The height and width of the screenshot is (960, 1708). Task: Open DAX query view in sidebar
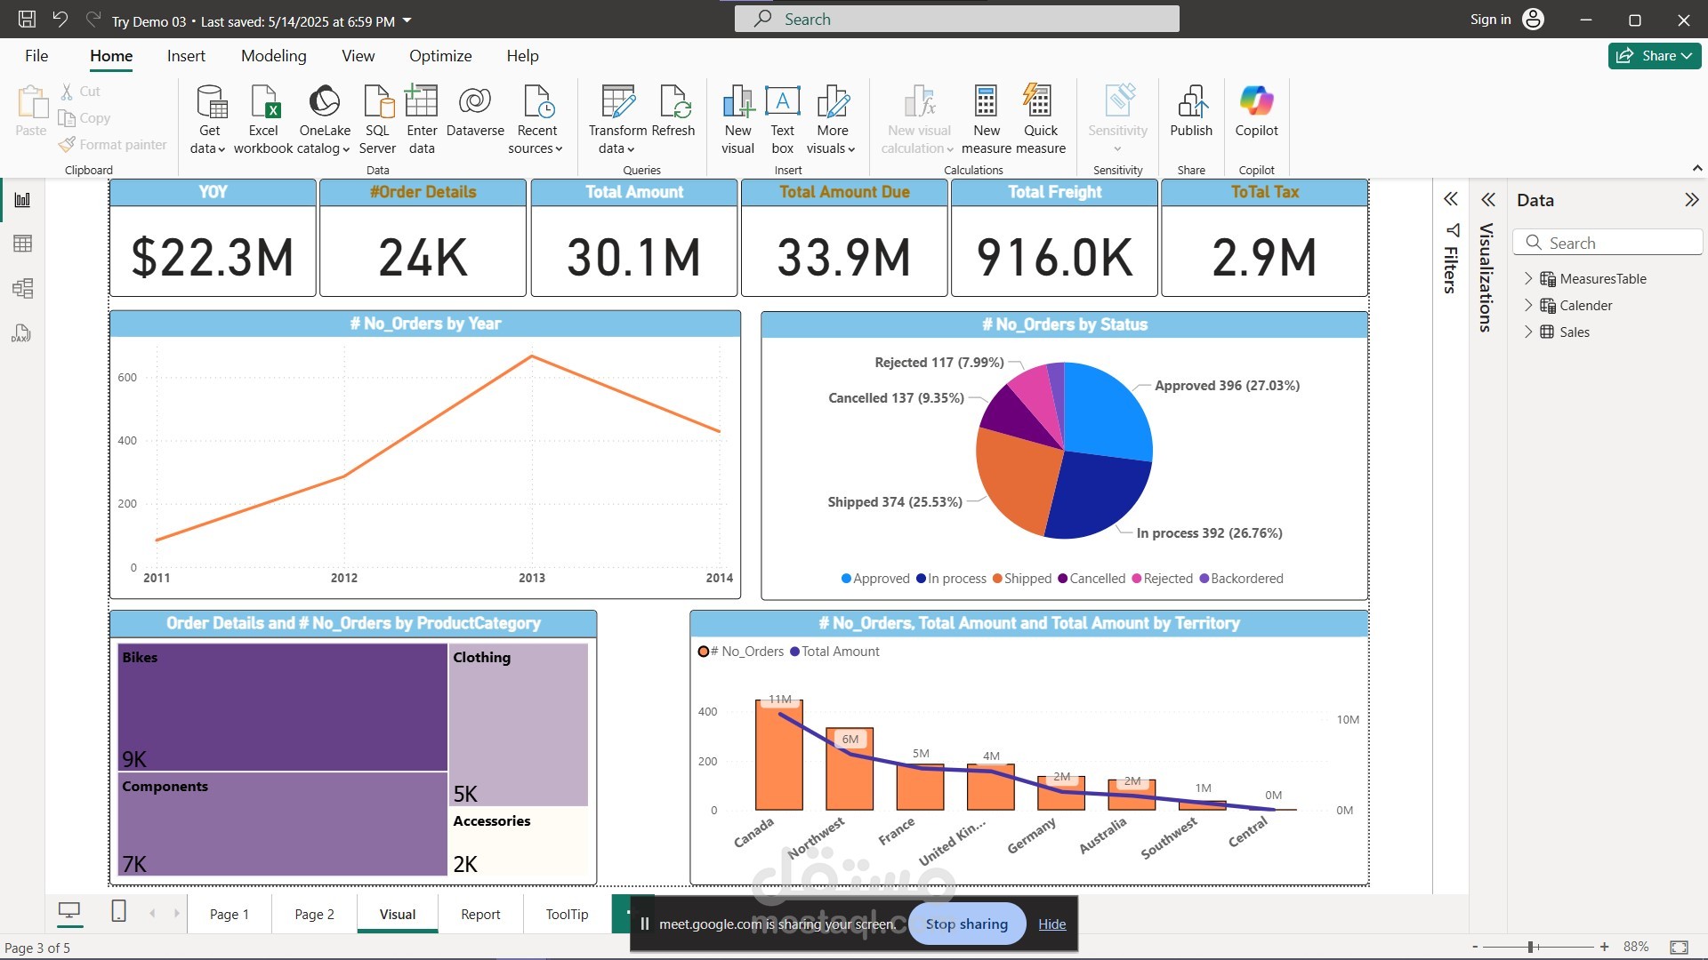pos(21,333)
